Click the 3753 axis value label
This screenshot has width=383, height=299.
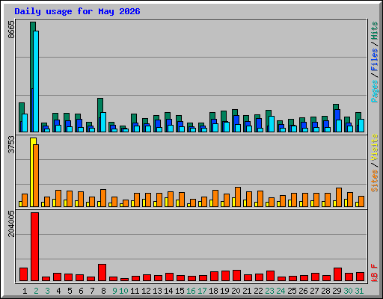click(11, 144)
